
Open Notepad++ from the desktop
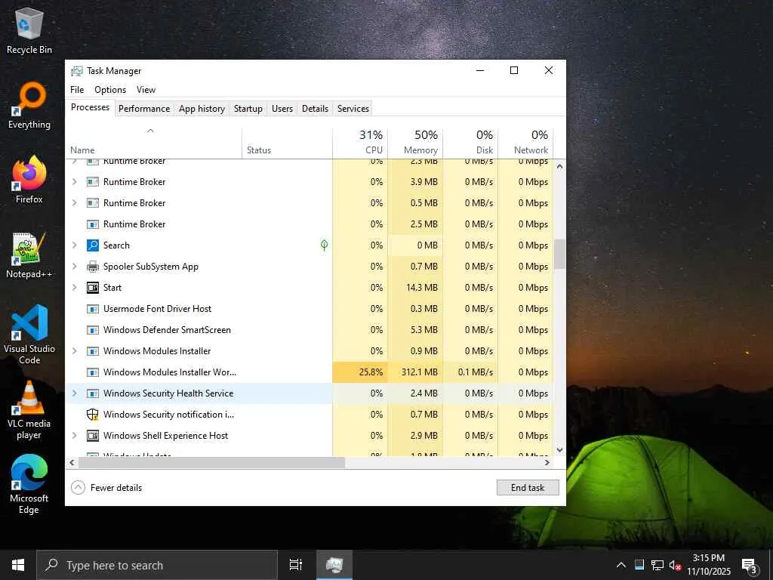pos(29,255)
